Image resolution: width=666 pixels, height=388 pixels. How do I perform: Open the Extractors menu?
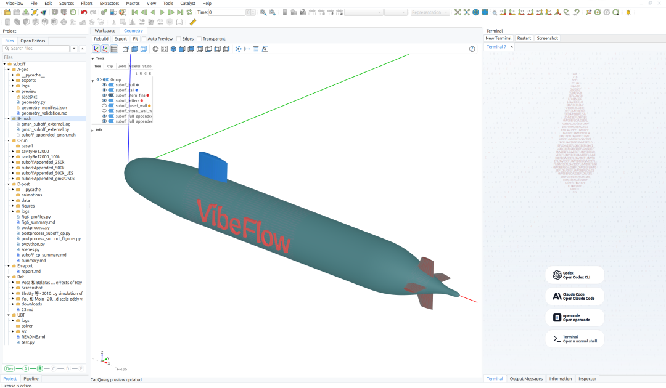(x=109, y=4)
